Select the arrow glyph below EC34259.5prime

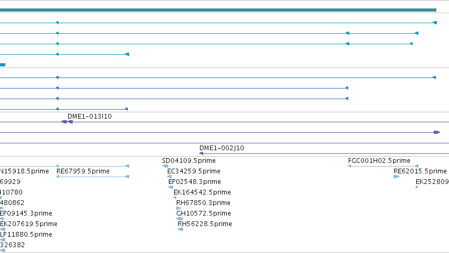[x=169, y=177]
